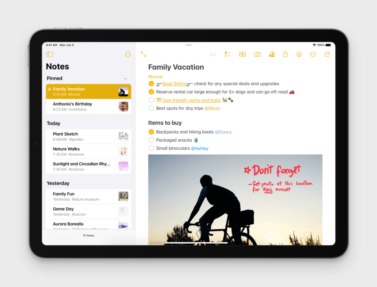
Task: Open the note more options icon
Action: point(313,54)
